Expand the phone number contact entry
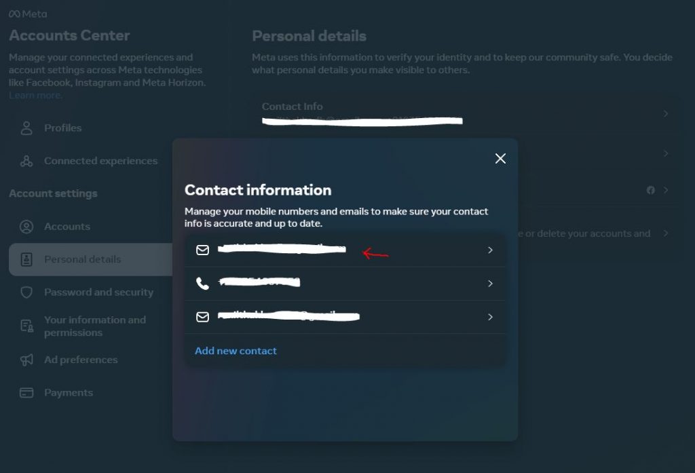This screenshot has height=473, width=695. [x=490, y=284]
